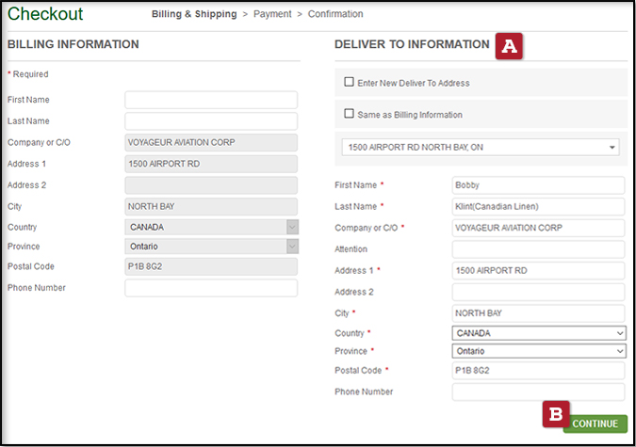Open the saved delivery address dropdown
The height and width of the screenshot is (447, 636).
(x=481, y=148)
